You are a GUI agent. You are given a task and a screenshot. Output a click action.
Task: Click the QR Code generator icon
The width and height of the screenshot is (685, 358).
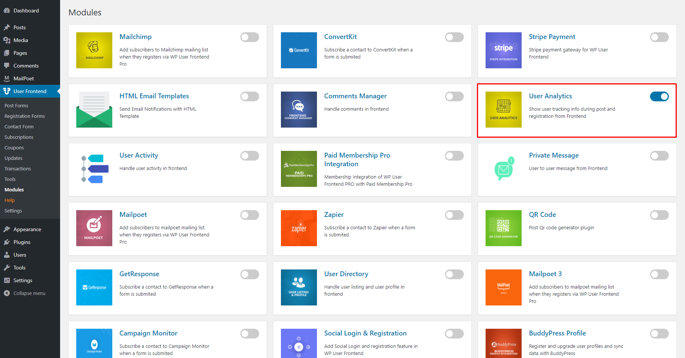click(503, 228)
